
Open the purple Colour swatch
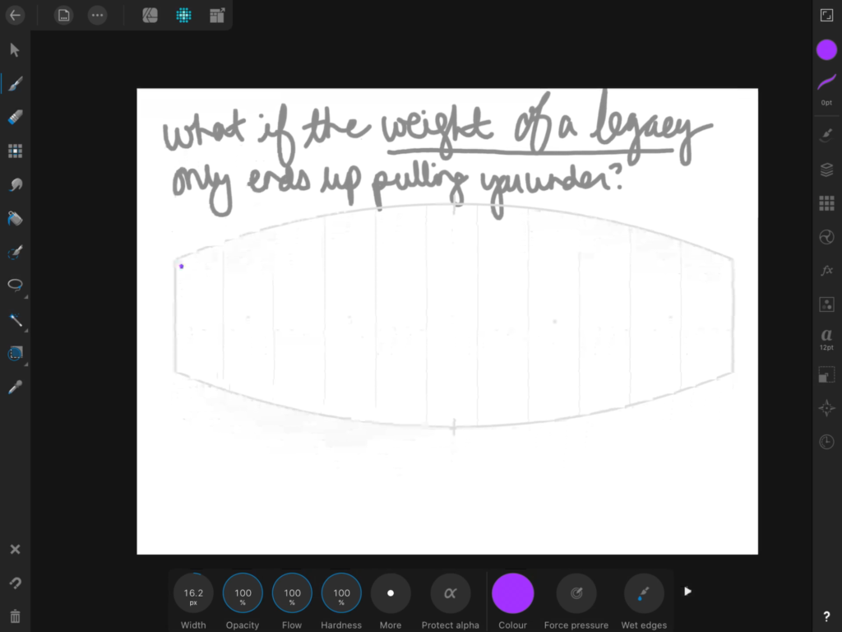pos(512,593)
